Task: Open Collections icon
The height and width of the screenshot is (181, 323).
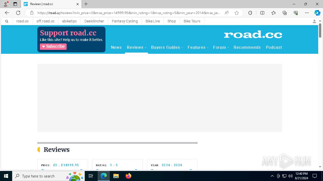Action: pyautogui.click(x=285, y=13)
